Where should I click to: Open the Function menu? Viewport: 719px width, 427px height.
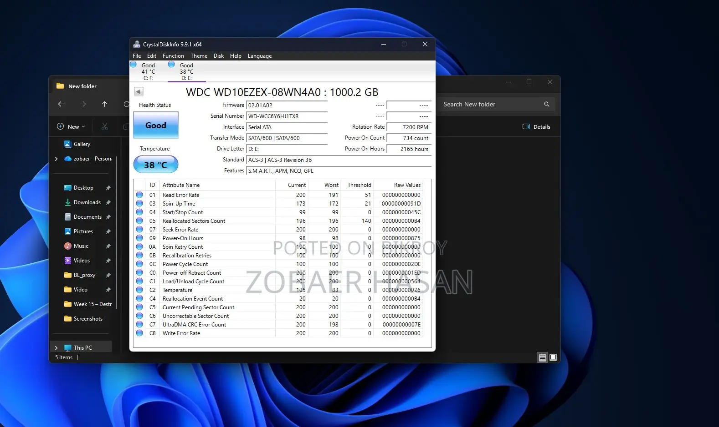[x=173, y=56]
